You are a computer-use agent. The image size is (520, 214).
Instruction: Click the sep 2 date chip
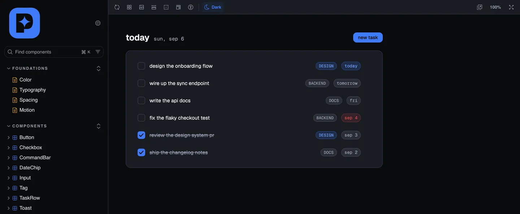(x=351, y=152)
